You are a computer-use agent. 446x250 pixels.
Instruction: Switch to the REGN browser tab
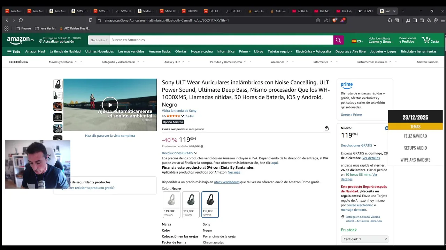pyautogui.click(x=366, y=11)
